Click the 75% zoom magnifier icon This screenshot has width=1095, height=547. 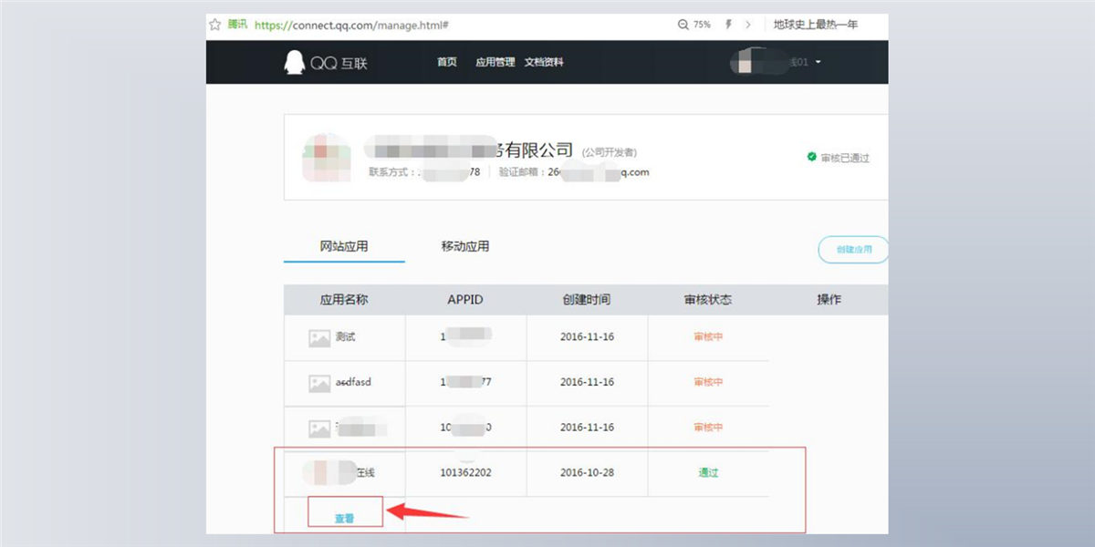point(683,26)
